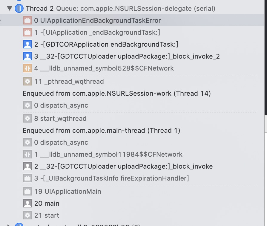Select dispatch_async frame under main-thread heading
Image resolution: width=267 pixels, height=226 pixels.
click(132, 142)
